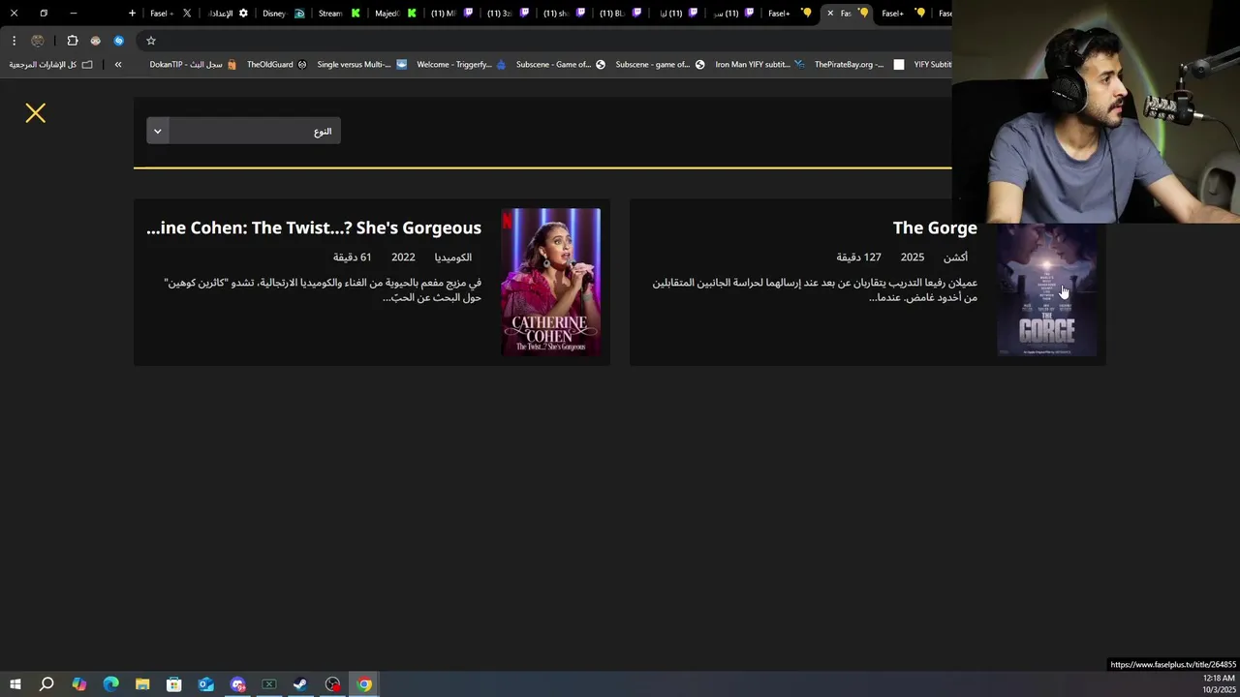
Task: Open Microsoft Edge from the taskbar
Action: (x=110, y=684)
